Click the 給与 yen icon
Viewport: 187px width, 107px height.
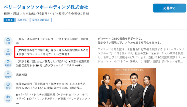(8, 86)
